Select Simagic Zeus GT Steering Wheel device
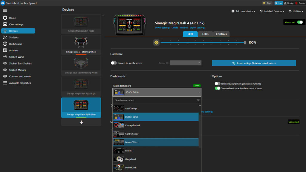Screen dimensions: 306x172 click(x=81, y=45)
